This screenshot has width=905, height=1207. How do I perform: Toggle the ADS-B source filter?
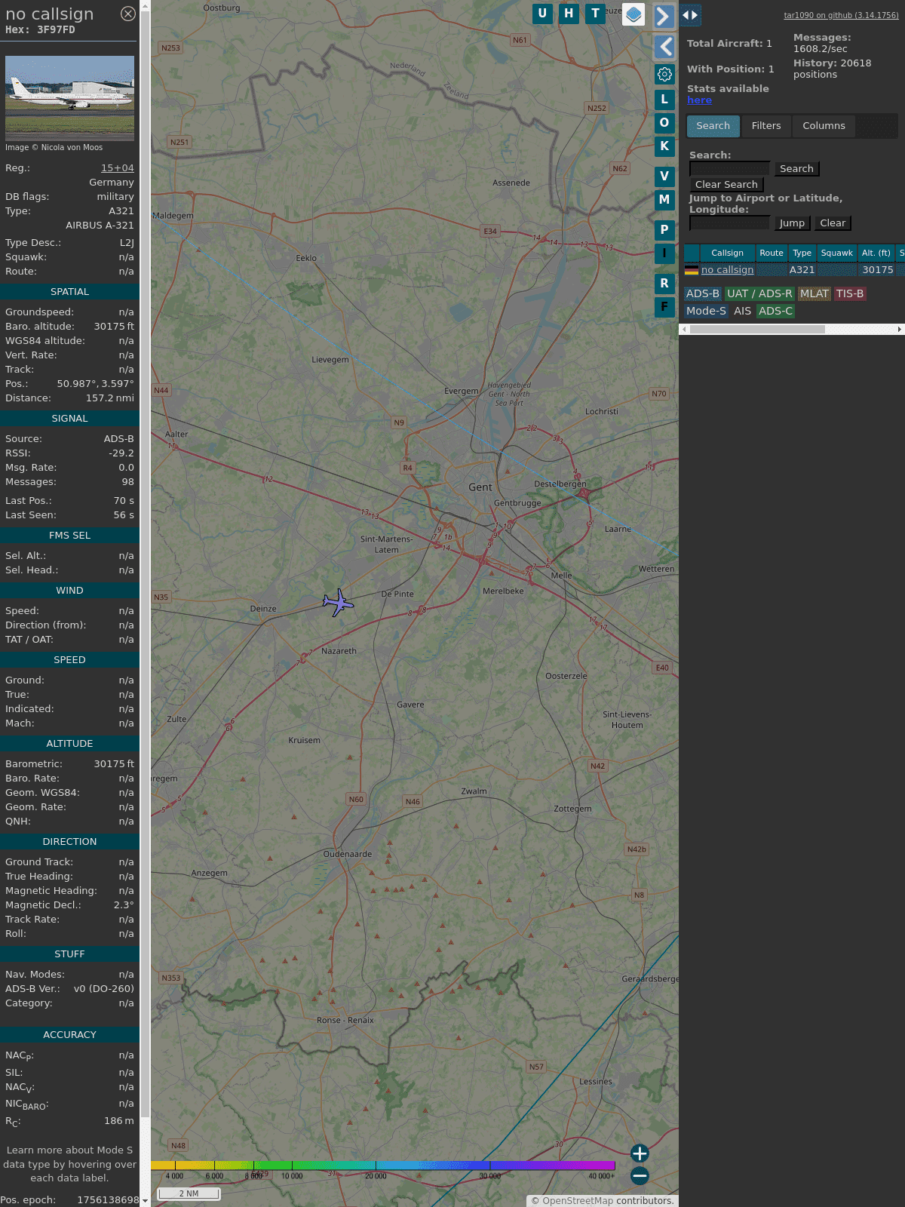[x=702, y=293]
